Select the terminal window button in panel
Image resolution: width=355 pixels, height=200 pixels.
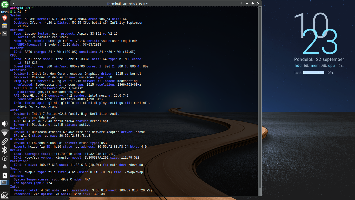[4, 183]
